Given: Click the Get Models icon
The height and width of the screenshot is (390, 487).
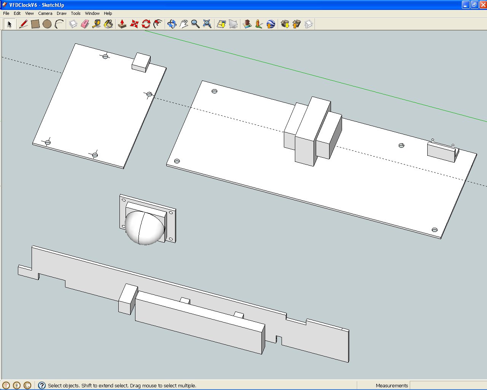Looking at the screenshot, I should pos(285,24).
